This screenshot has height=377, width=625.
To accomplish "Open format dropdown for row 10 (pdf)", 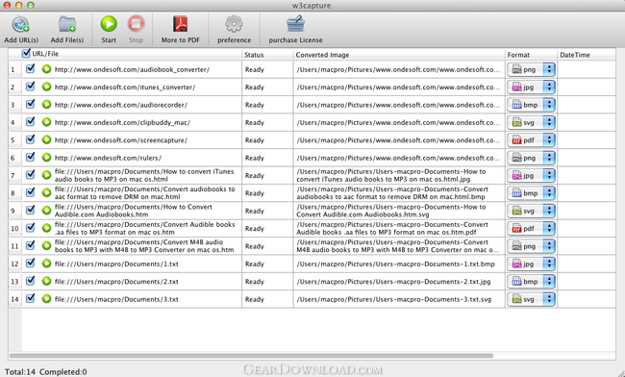I will (x=531, y=228).
